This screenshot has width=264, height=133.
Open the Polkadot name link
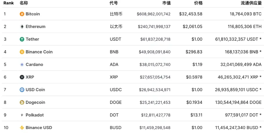35,115
